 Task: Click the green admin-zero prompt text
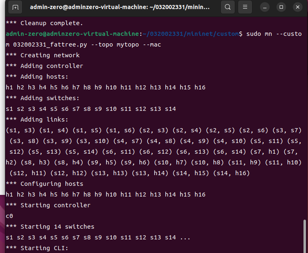point(72,34)
